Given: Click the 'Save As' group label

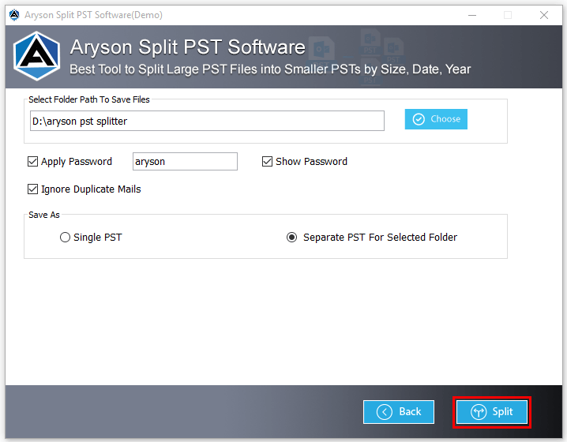Looking at the screenshot, I should tap(44, 215).
